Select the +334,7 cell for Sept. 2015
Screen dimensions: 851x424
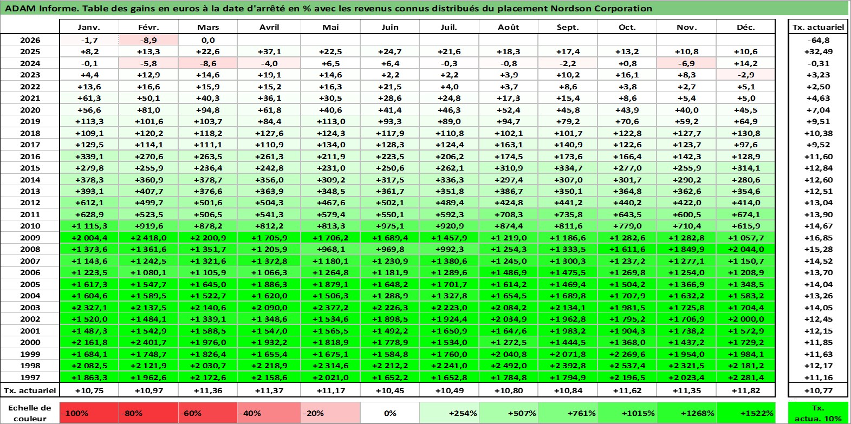(568, 168)
